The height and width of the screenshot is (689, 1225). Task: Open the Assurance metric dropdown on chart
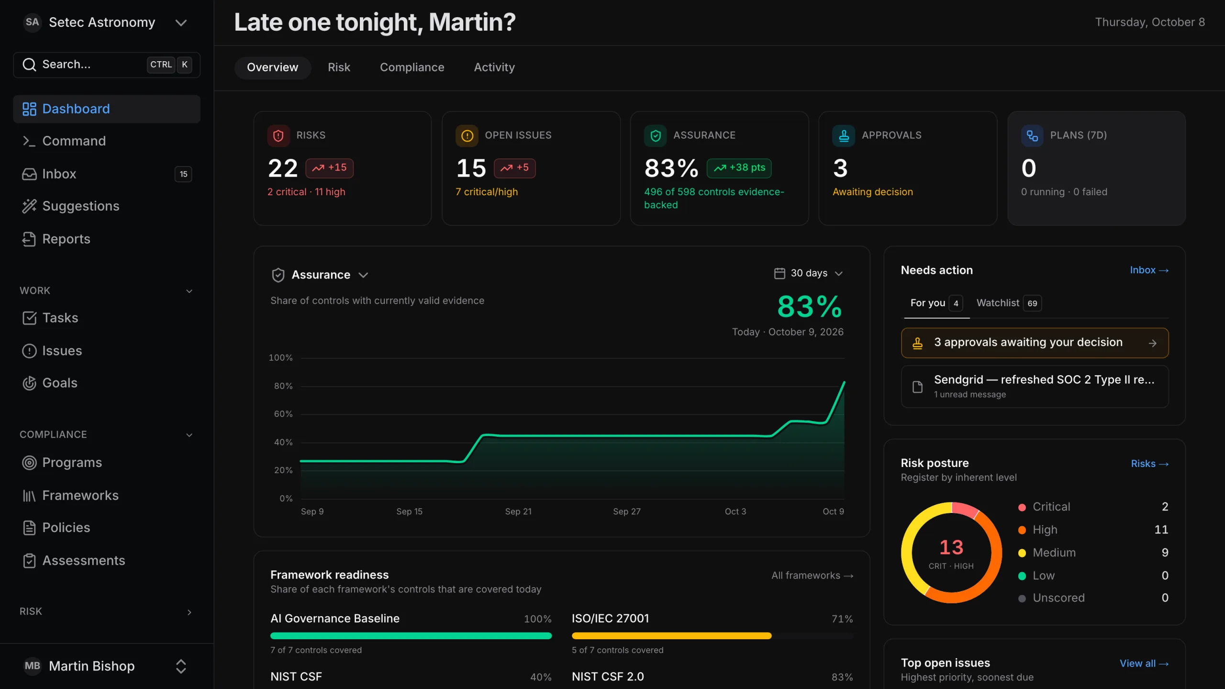tap(320, 275)
